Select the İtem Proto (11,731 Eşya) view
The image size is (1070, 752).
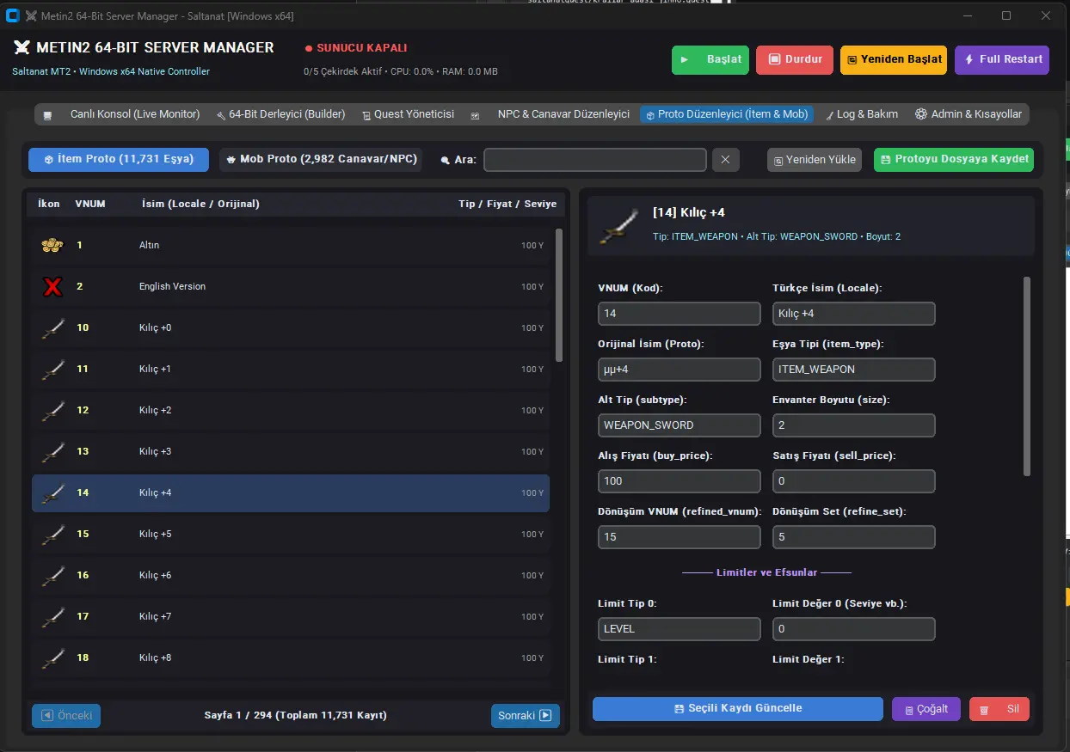(x=119, y=160)
